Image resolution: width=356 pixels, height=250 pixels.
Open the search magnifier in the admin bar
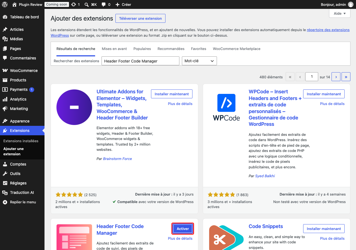point(86,4)
